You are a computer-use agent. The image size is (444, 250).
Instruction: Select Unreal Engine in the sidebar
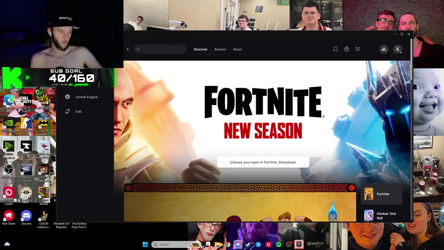tap(86, 97)
